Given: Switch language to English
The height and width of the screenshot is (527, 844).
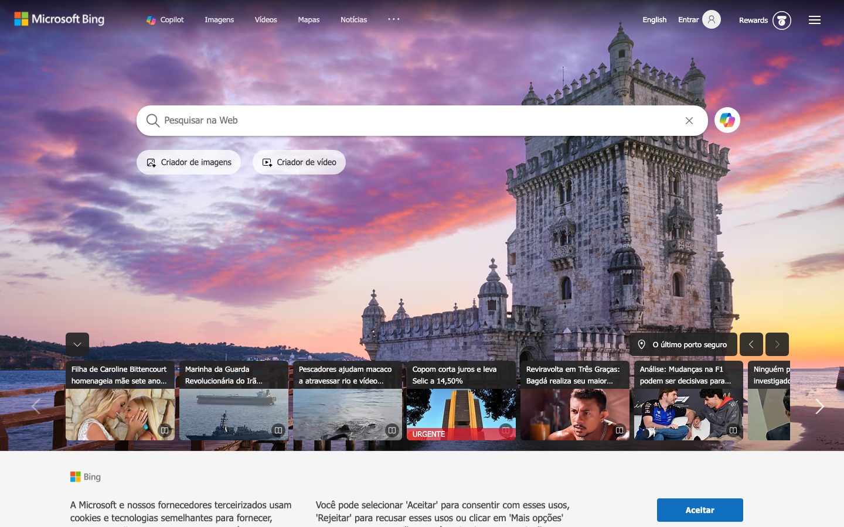Looking at the screenshot, I should (x=654, y=20).
